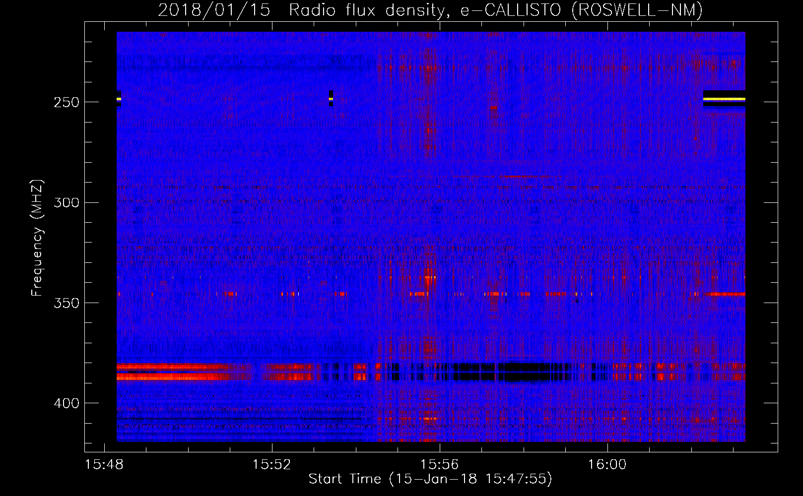Click the Frequency (MHZ) axis caption

[37, 238]
